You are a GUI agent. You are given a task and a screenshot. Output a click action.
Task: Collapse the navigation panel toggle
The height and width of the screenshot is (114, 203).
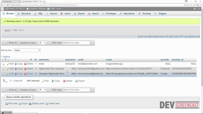click(x=2, y=9)
